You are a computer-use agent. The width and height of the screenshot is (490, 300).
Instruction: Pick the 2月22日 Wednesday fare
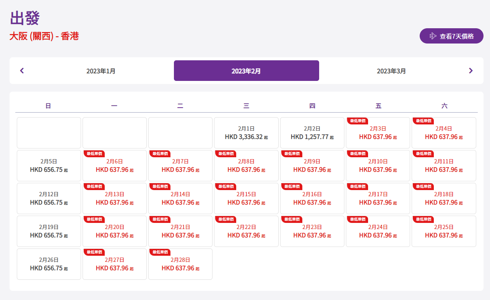tap(246, 231)
